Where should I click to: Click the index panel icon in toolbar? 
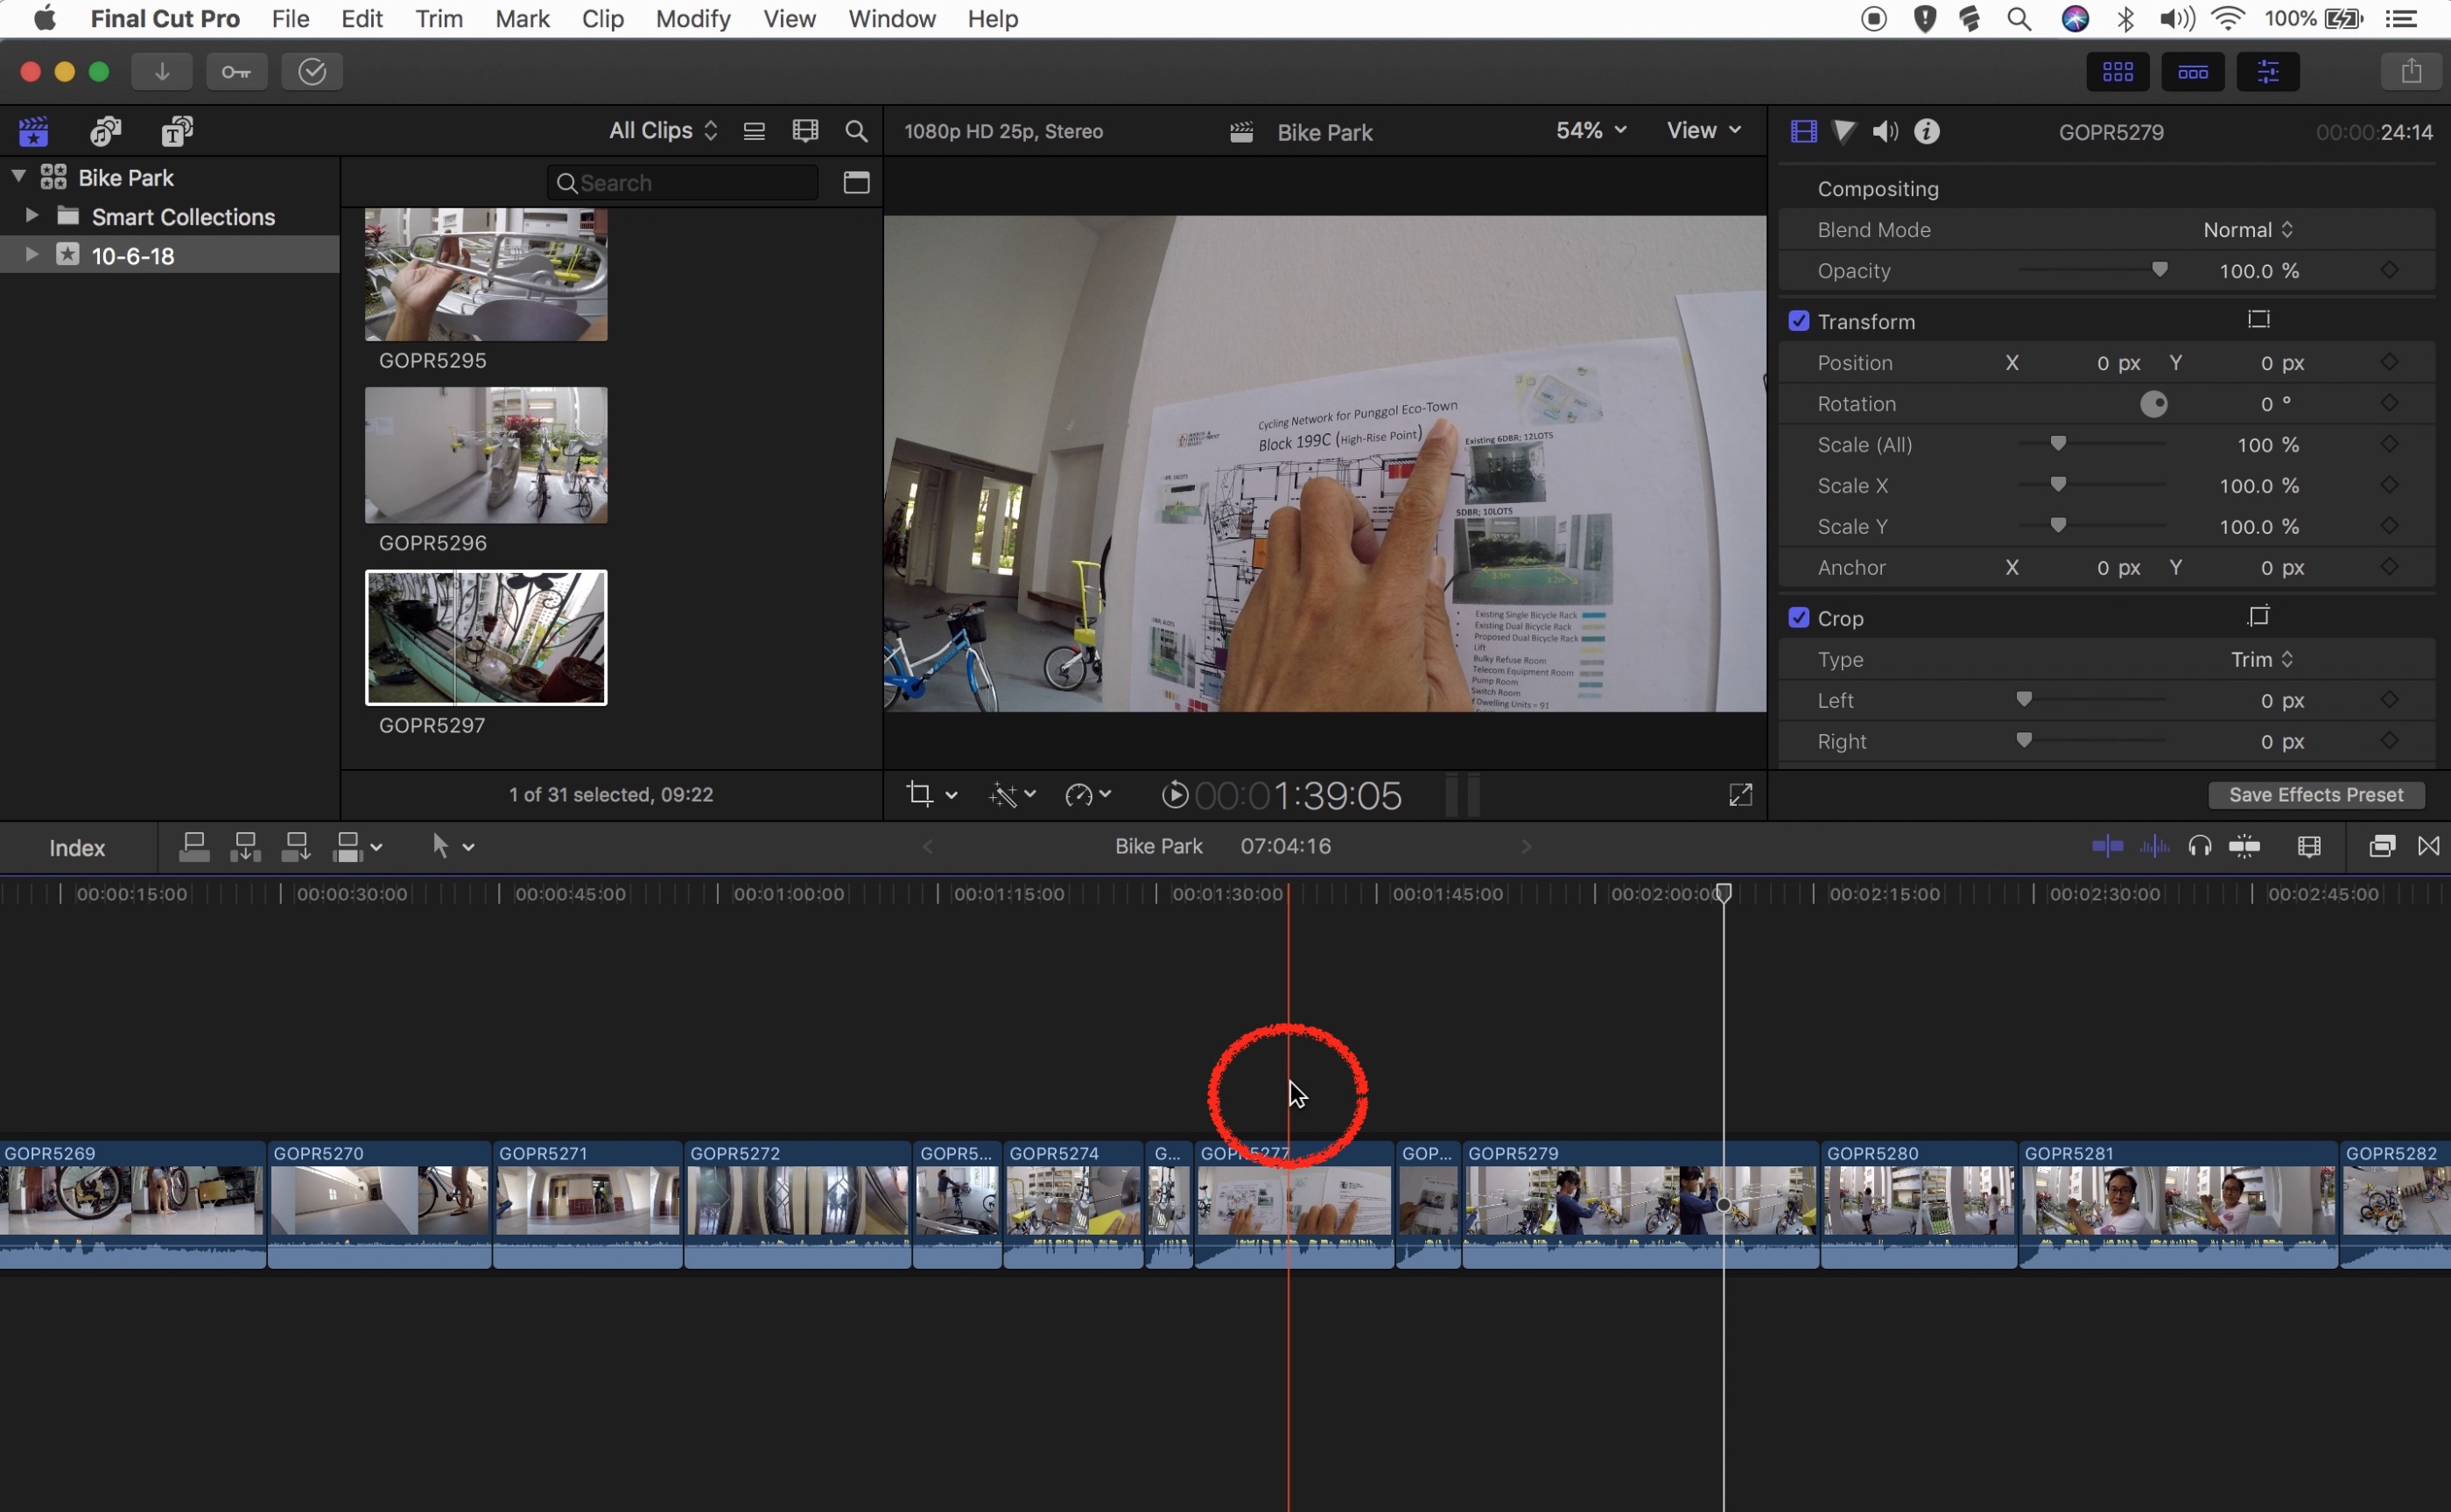(x=75, y=847)
